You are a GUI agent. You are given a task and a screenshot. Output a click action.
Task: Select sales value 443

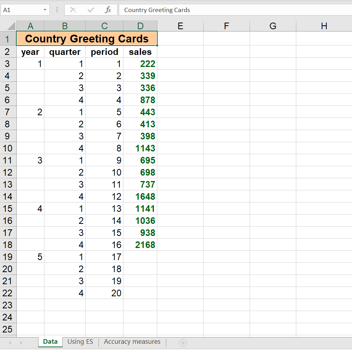point(140,112)
